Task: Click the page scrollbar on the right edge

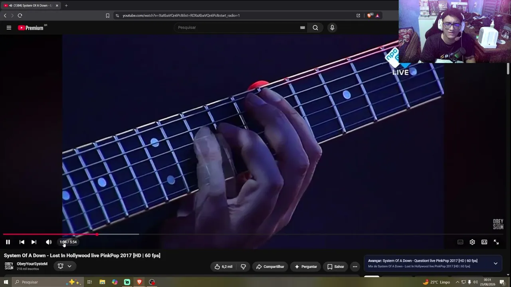Action: click(508, 69)
